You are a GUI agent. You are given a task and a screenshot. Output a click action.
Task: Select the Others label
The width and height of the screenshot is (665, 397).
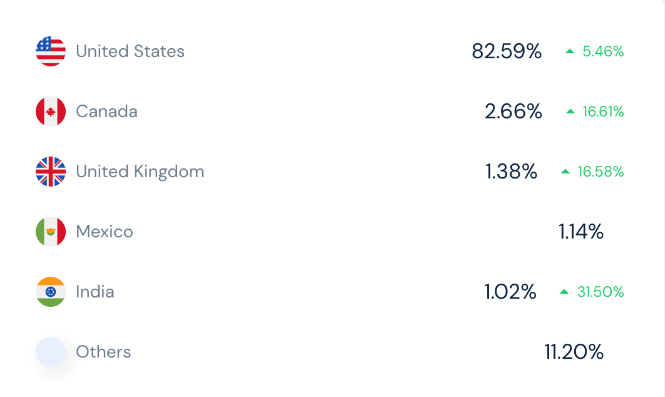click(103, 352)
